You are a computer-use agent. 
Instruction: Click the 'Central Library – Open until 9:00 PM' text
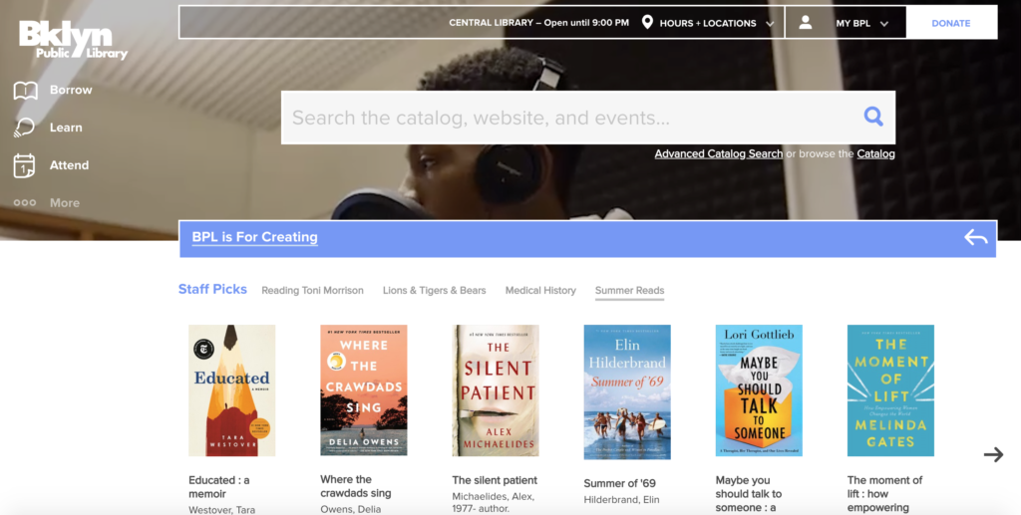[539, 23]
